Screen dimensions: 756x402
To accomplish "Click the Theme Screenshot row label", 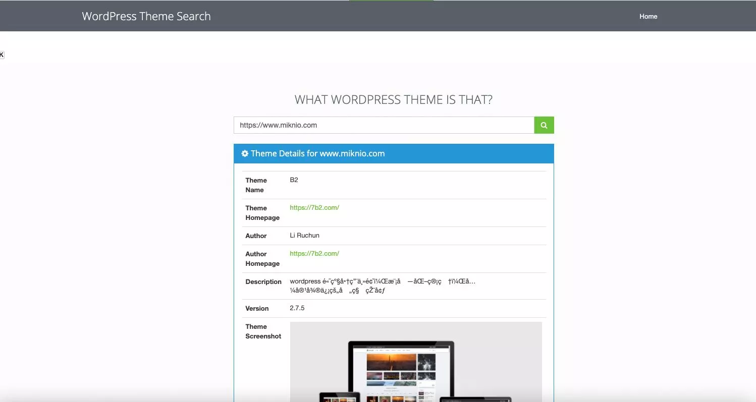I will click(x=263, y=331).
